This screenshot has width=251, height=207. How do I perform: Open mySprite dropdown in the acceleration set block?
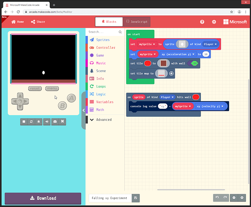tap(148, 54)
